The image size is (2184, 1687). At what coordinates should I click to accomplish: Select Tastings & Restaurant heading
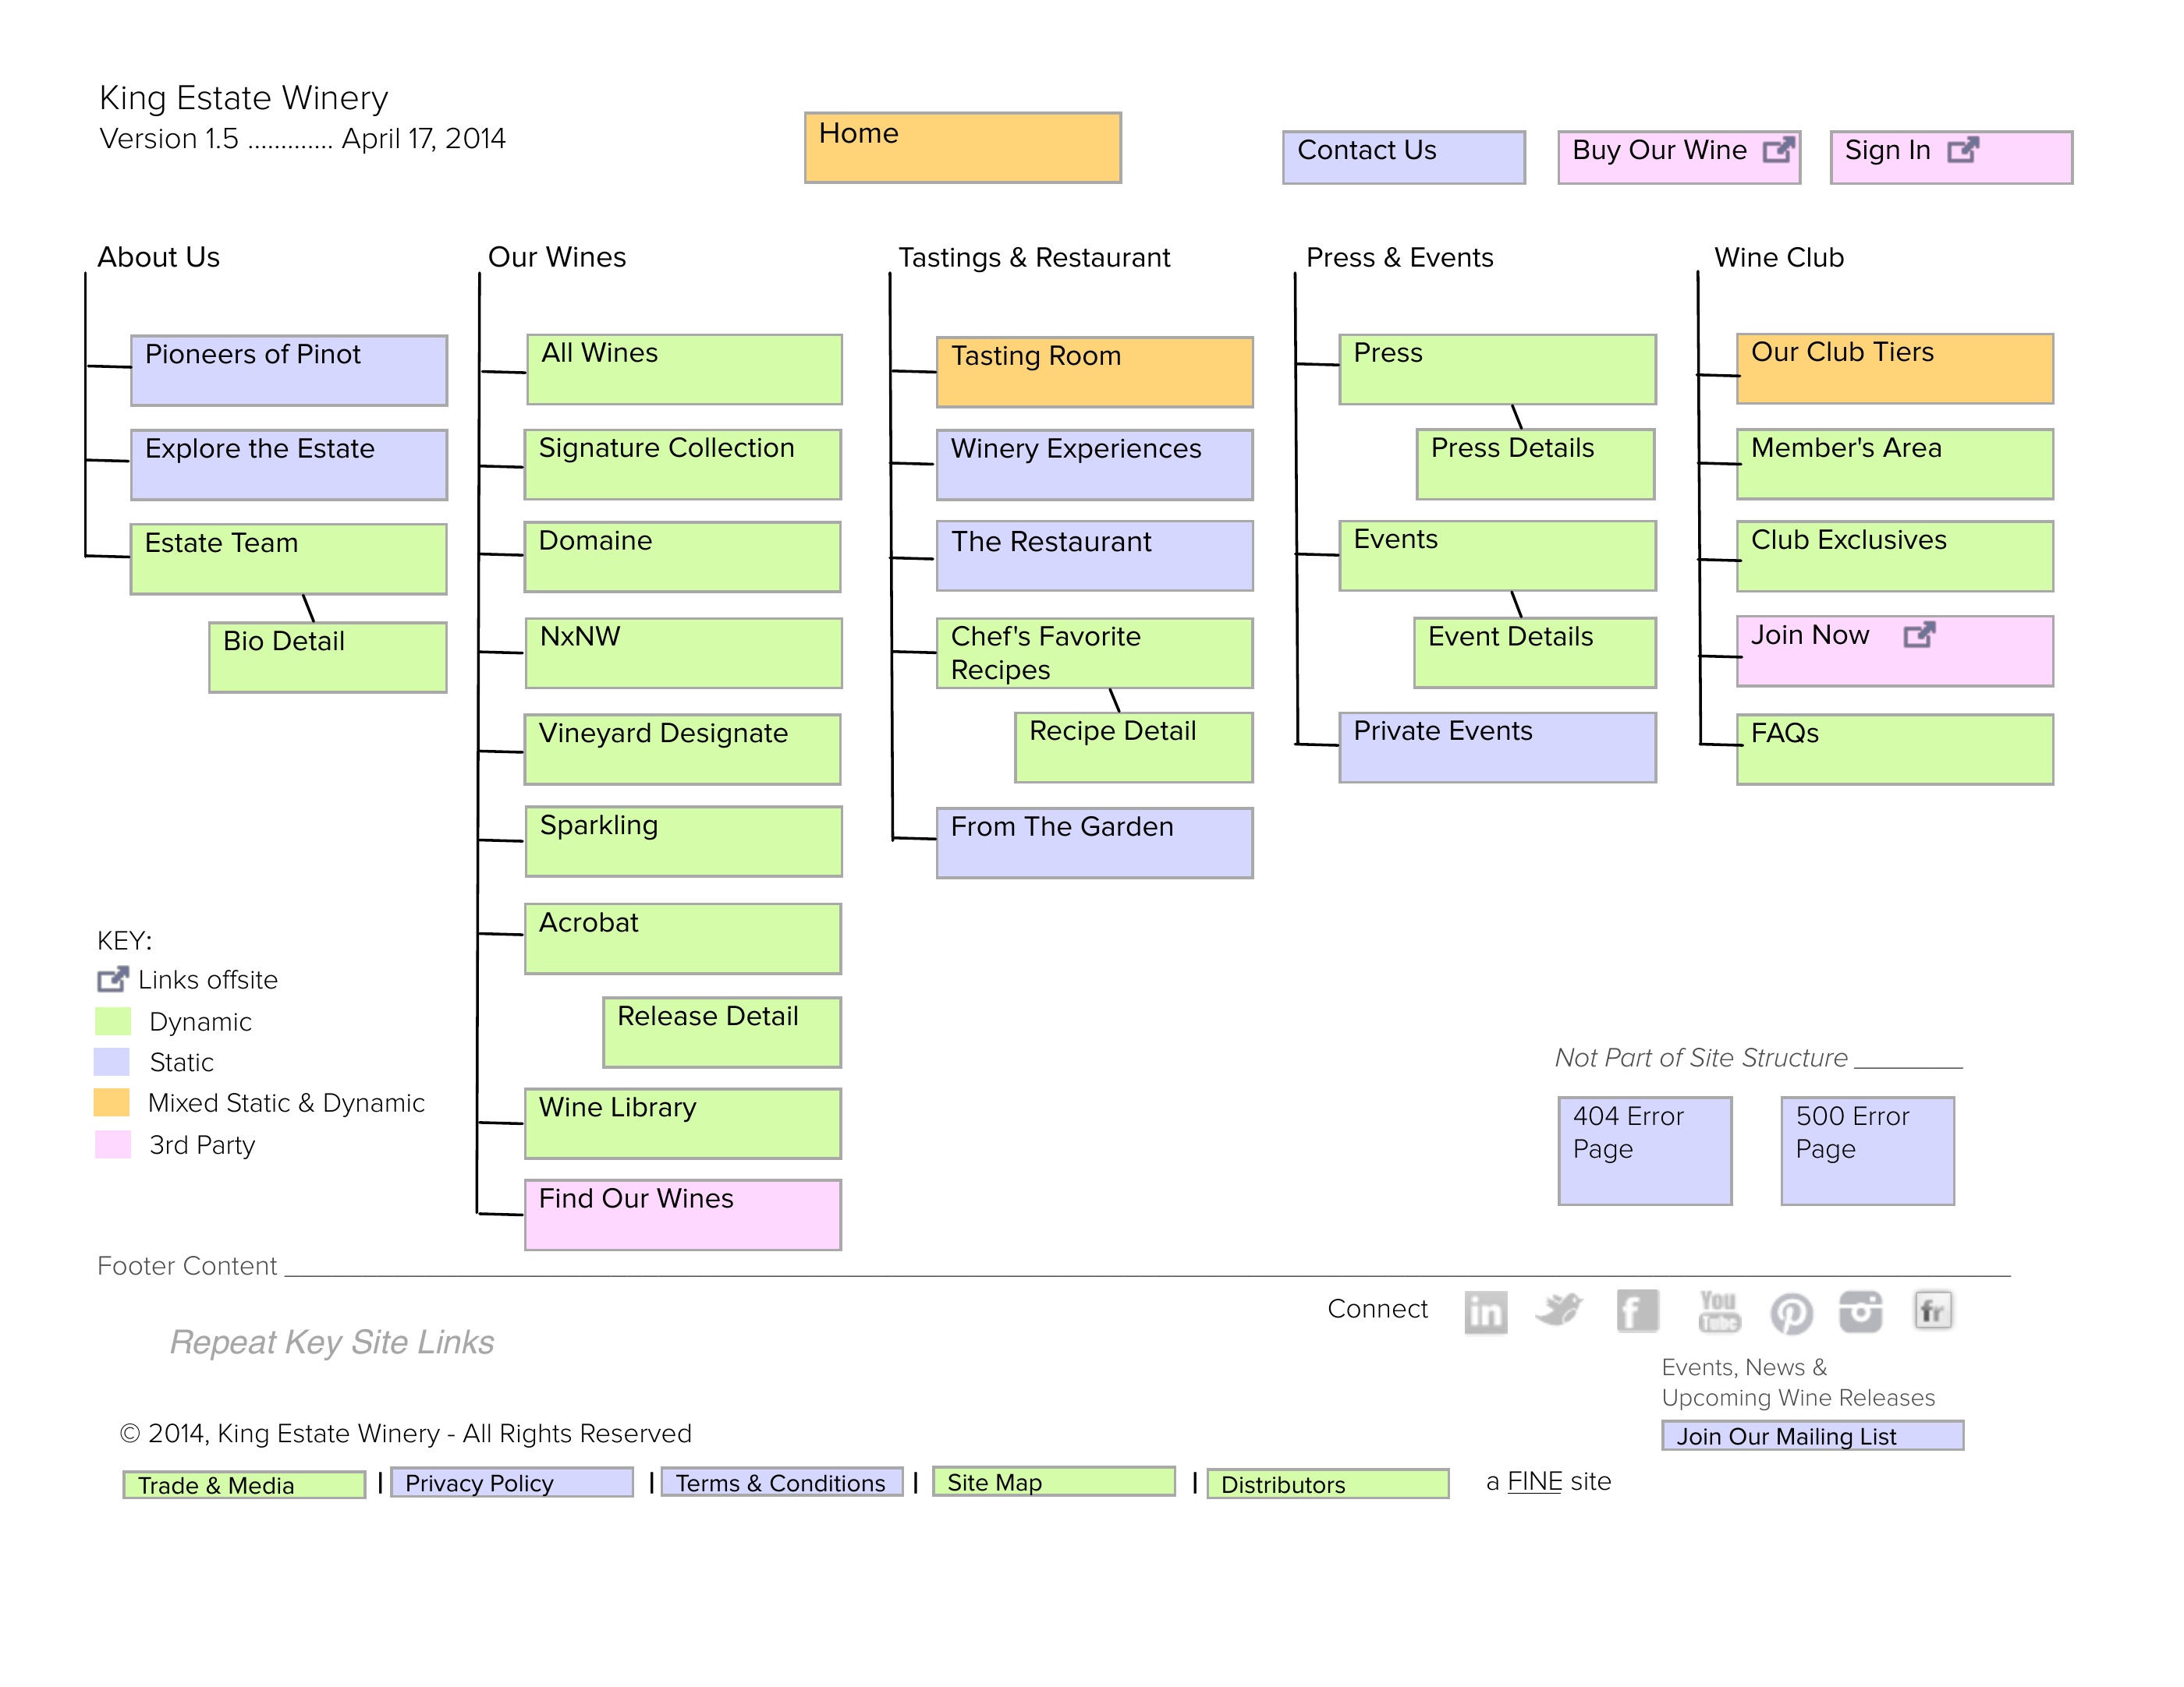[x=1034, y=256]
